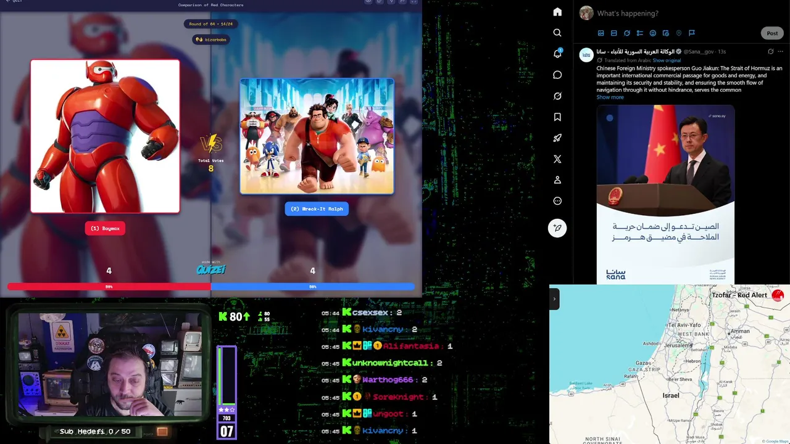The width and height of the screenshot is (790, 444).
Task: Click the Wreck-It Ralph poster image
Action: coord(317,136)
